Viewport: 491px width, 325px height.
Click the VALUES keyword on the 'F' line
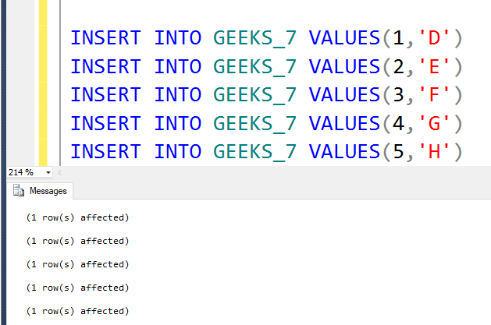(342, 94)
